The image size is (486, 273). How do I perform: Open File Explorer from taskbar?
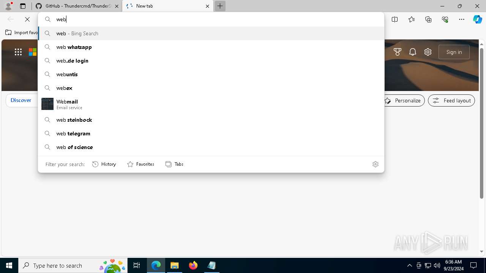pyautogui.click(x=175, y=265)
